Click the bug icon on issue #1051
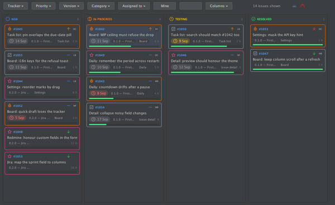This screenshot has width=335, height=205. point(255,29)
